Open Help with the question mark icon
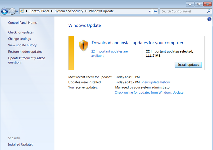Viewport: 213px width, 150px height. (209, 19)
